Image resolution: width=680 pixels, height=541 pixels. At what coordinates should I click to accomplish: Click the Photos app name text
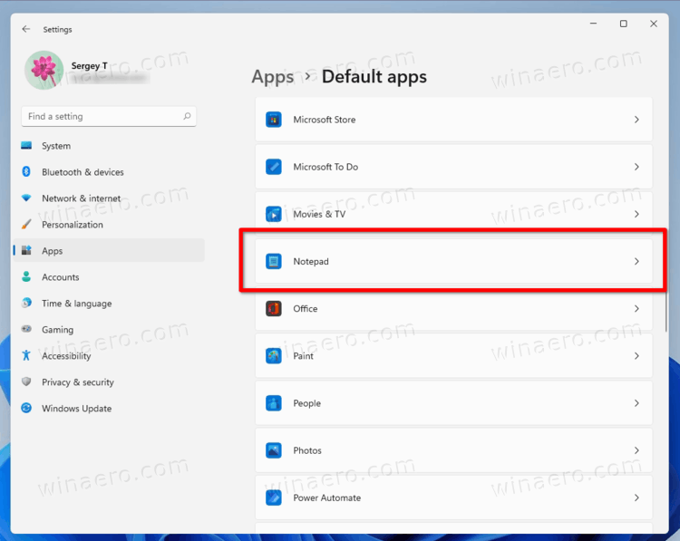(307, 450)
